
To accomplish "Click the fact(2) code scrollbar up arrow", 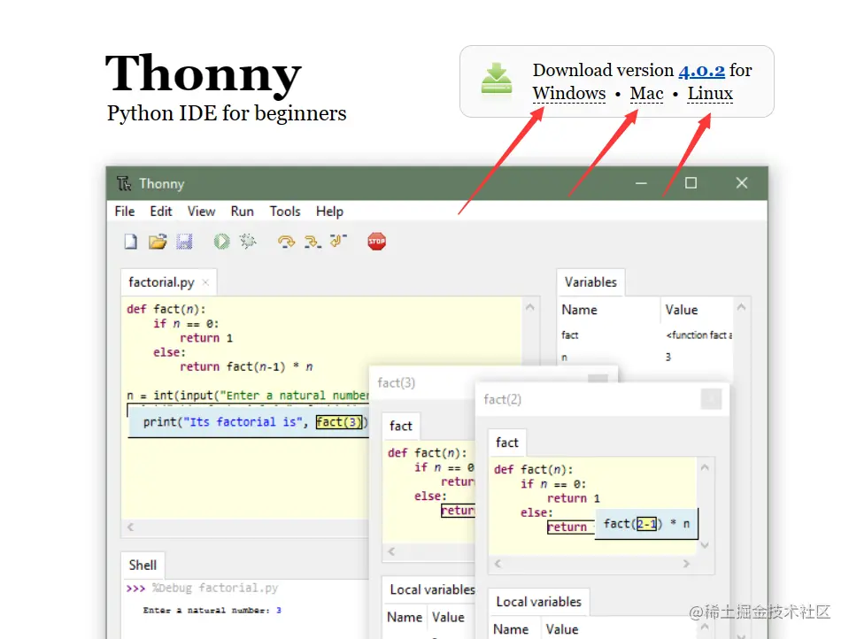I will coord(705,467).
